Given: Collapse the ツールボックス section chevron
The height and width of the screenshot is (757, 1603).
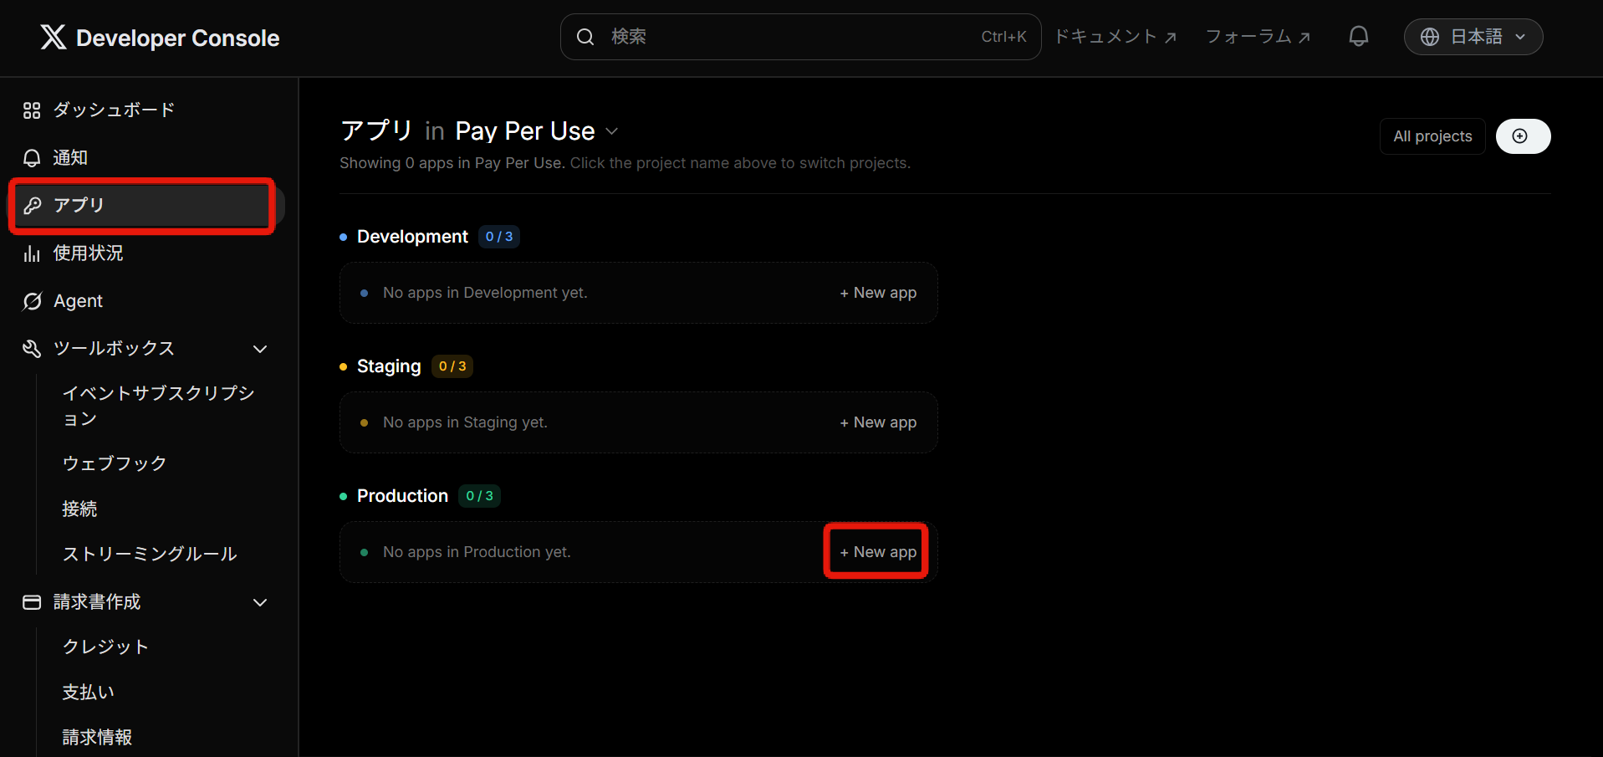Looking at the screenshot, I should point(260,349).
